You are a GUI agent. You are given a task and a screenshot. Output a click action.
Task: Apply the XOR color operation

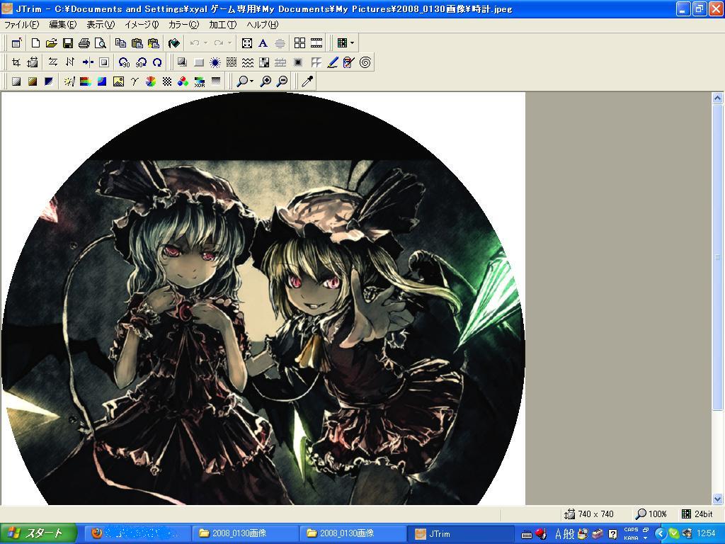200,82
